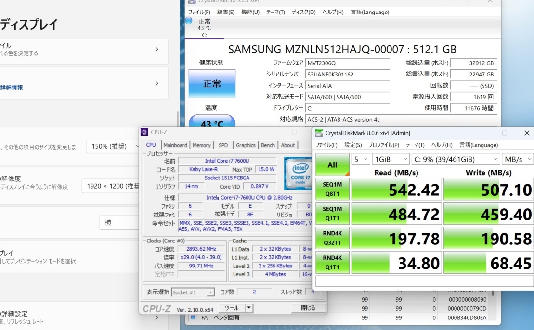
Task: Open CrystalDiskInfo ディスク(D) menu
Action: 303,12
